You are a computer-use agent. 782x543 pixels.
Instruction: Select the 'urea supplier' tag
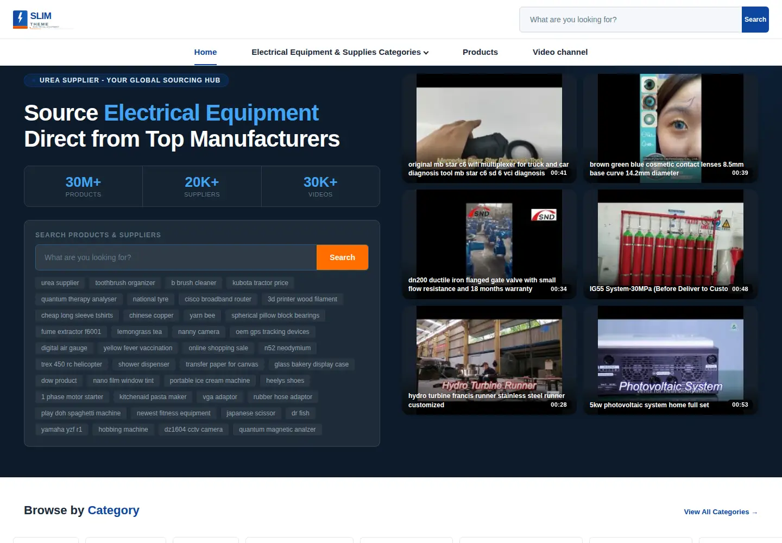60,283
